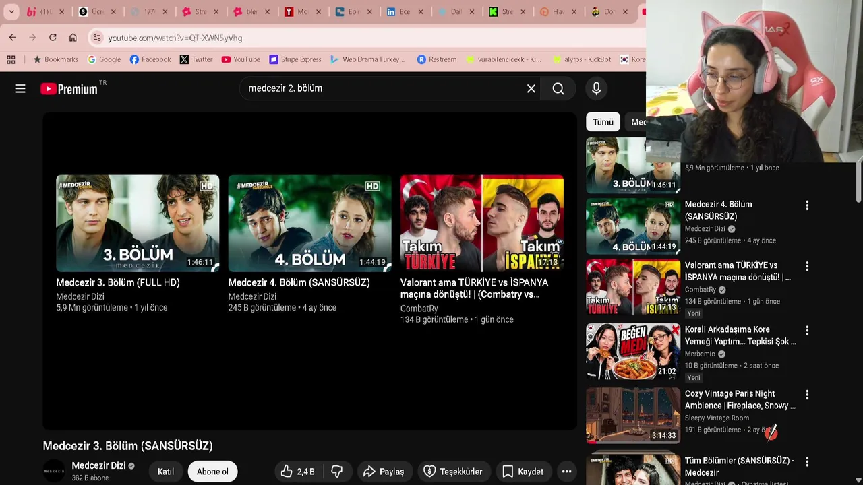
Task: Clear the search box with X
Action: [x=531, y=88]
